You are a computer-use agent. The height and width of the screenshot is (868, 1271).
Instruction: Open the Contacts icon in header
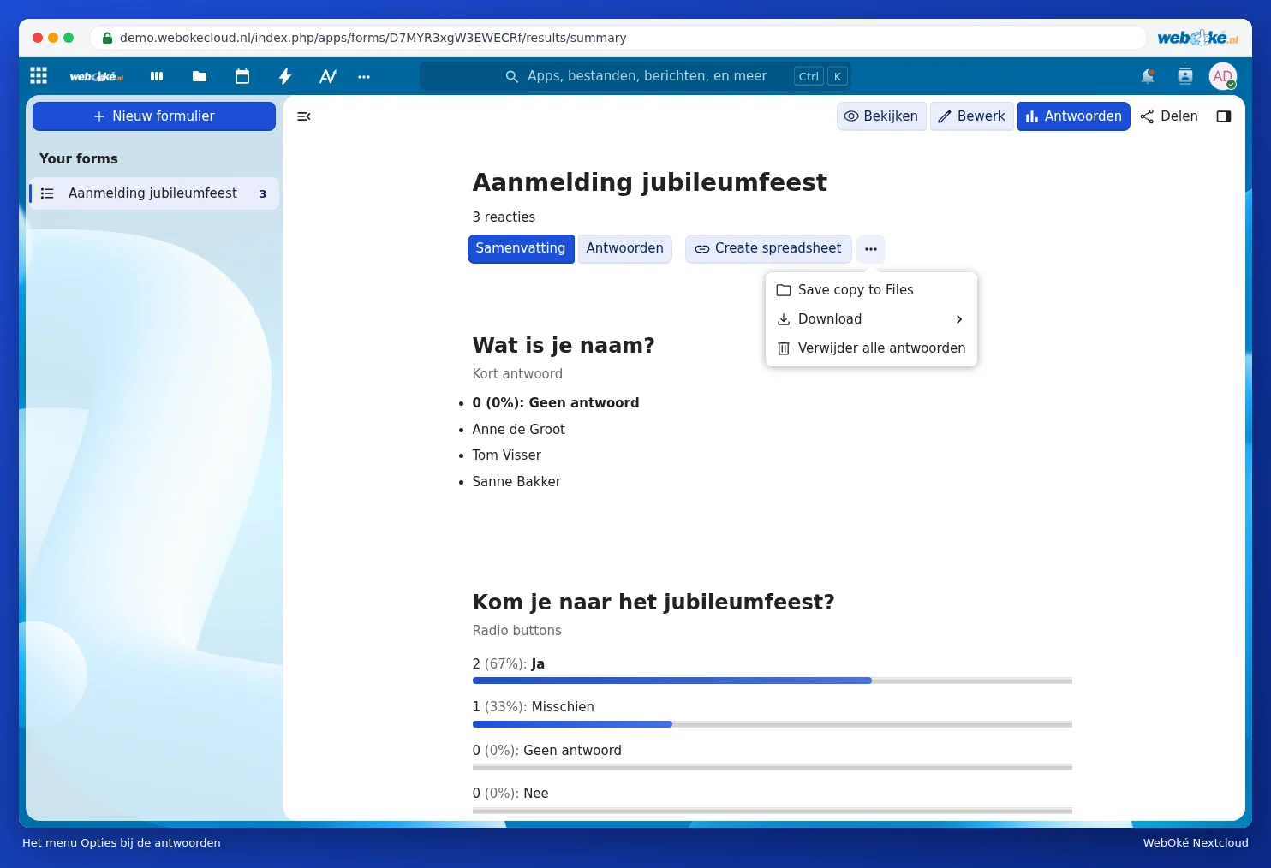pyautogui.click(x=1185, y=76)
